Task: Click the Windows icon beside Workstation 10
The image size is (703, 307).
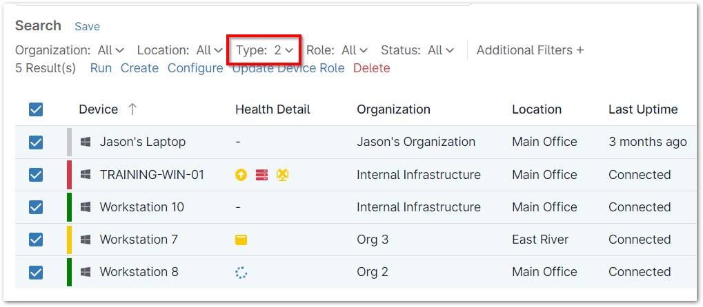Action: click(x=86, y=207)
